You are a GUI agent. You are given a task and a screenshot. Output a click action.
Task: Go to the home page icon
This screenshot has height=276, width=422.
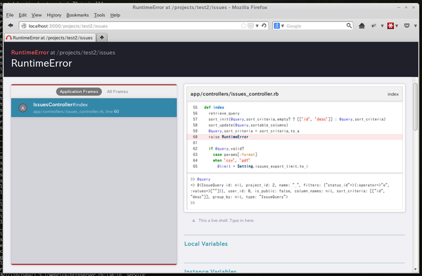click(x=362, y=26)
